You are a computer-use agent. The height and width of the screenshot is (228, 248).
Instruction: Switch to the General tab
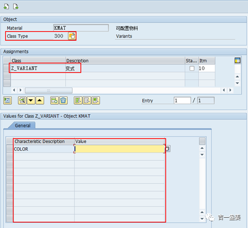pos(23,126)
